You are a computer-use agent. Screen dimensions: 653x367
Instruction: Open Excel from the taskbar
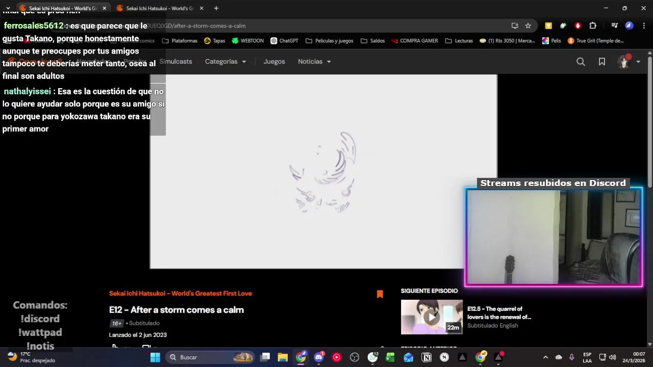click(390, 357)
